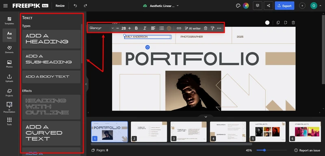
Task: Open the hamburger main menu
Action: tap(5, 6)
